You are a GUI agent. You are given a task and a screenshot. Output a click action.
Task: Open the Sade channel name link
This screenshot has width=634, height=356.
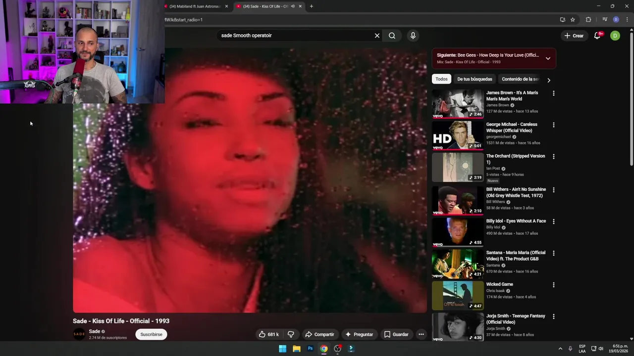tap(95, 331)
